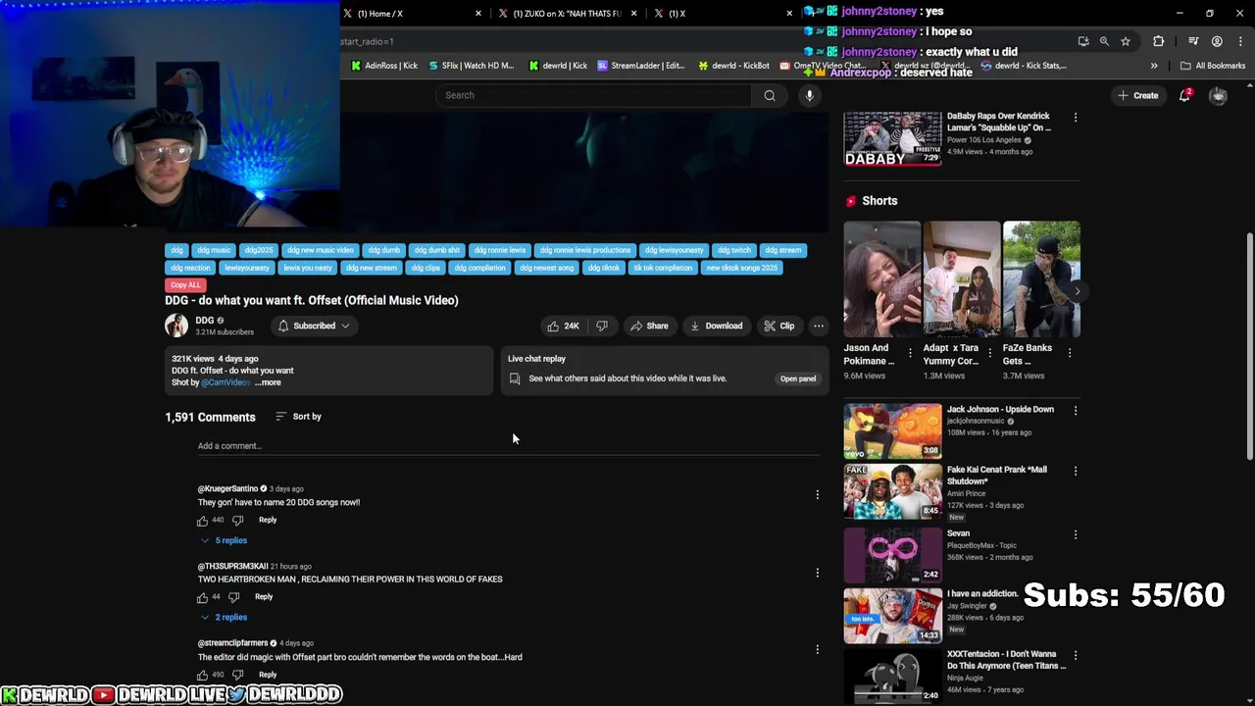Click the page vertical scrollbar

pyautogui.click(x=1249, y=345)
